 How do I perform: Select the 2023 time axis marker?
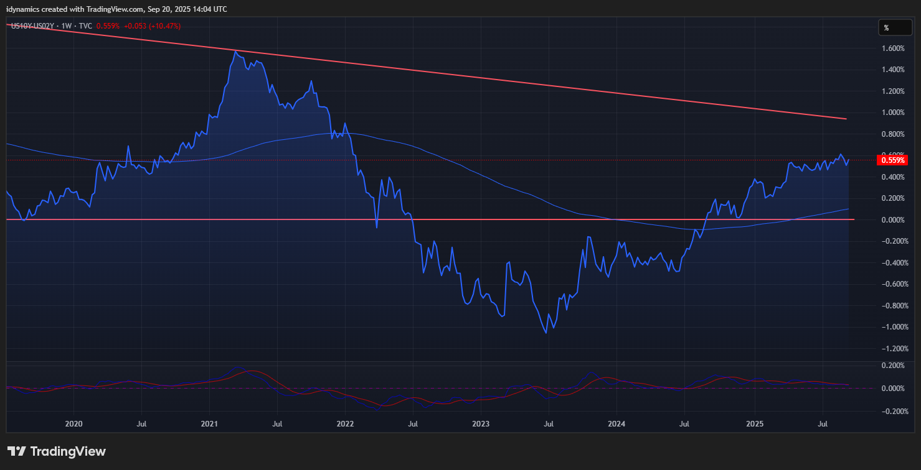(481, 424)
